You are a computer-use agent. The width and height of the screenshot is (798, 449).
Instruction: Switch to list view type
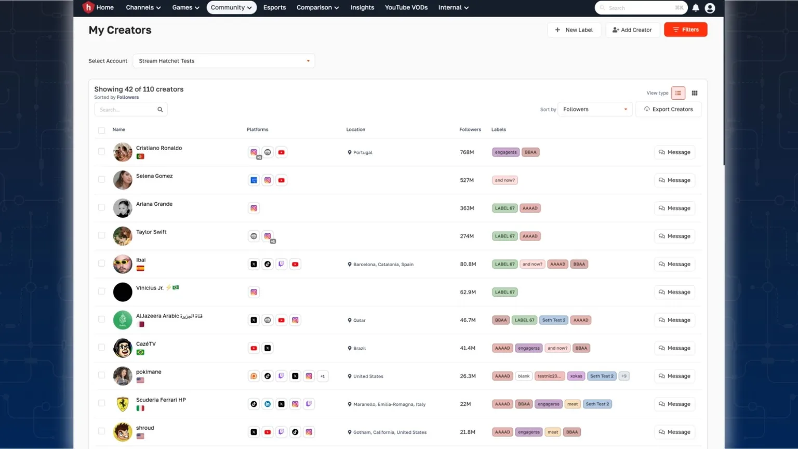click(x=678, y=93)
